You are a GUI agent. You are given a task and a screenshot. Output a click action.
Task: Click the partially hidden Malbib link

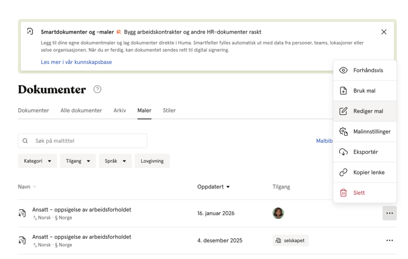(x=324, y=141)
